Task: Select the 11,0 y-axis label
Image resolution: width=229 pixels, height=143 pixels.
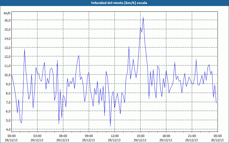Action: coord(7,66)
